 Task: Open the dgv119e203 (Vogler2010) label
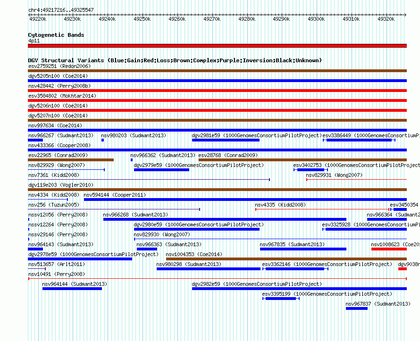[x=61, y=185]
